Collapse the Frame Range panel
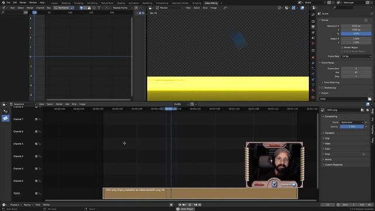375x211 pixels. (x=328, y=63)
